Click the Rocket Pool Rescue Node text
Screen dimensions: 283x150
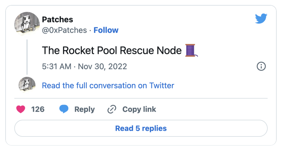coord(112,50)
